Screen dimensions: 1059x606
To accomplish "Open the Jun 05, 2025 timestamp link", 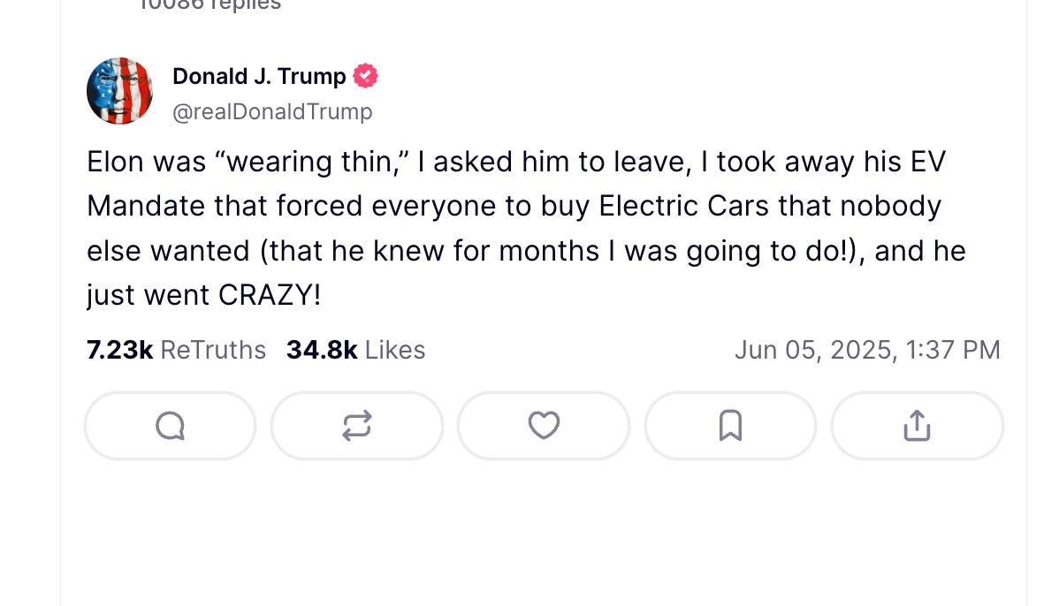I will point(867,350).
